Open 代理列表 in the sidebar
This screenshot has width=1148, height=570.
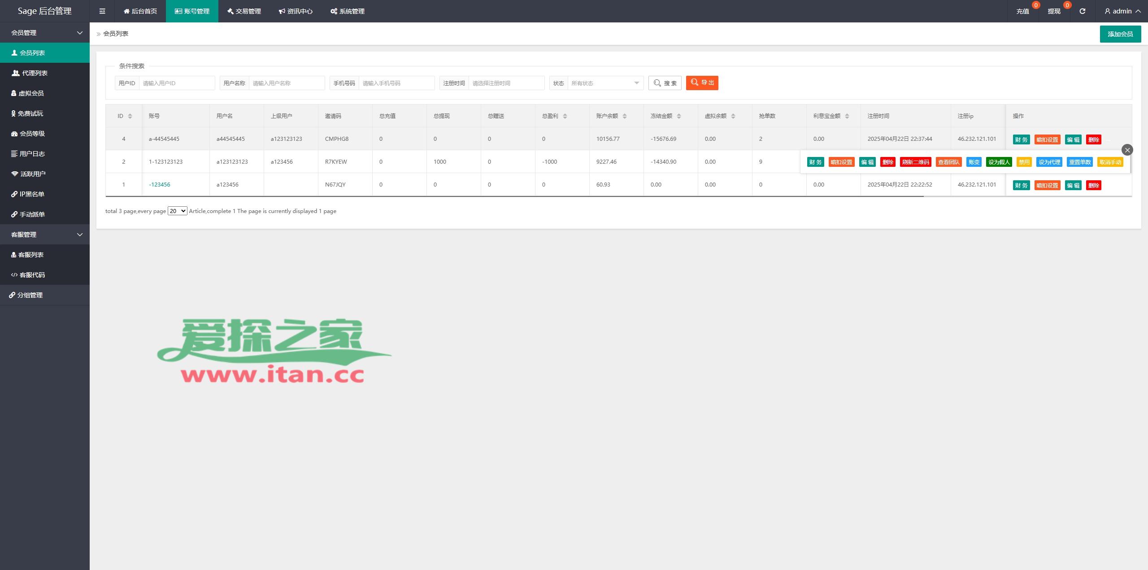(x=35, y=73)
